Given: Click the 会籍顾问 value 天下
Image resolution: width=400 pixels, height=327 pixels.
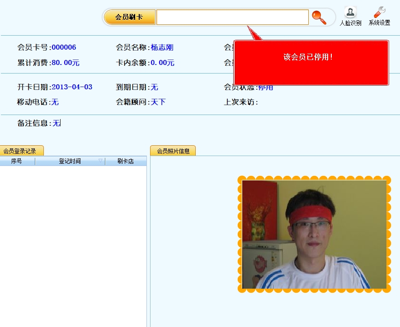Looking at the screenshot, I should click(x=158, y=102).
